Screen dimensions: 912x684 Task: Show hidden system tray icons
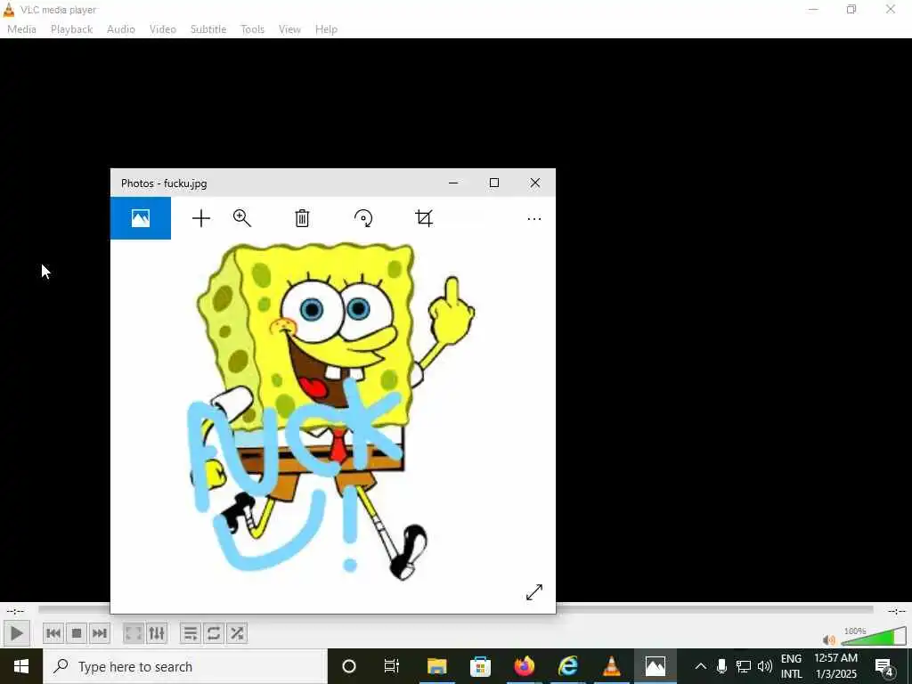(701, 666)
